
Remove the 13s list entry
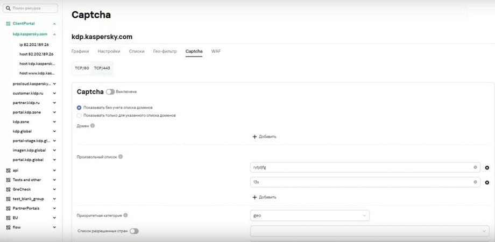click(487, 182)
